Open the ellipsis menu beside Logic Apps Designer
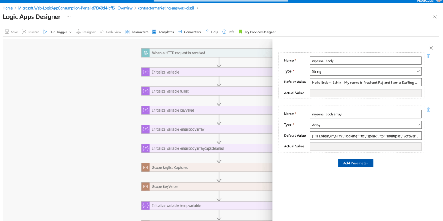 69,17
